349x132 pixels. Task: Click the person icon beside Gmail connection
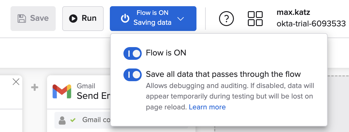coord(62,120)
